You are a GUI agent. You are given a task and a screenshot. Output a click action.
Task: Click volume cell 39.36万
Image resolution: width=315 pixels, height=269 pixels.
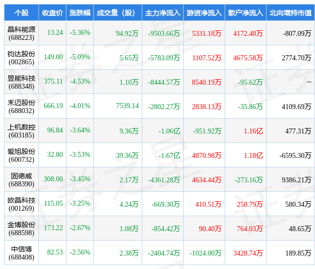pyautogui.click(x=127, y=155)
